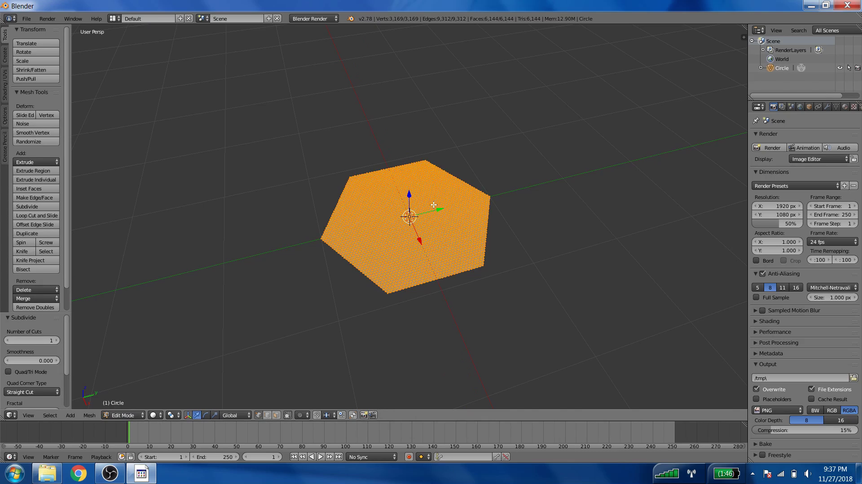862x484 pixels.
Task: Open the Edit Mode dropdown
Action: (x=122, y=415)
